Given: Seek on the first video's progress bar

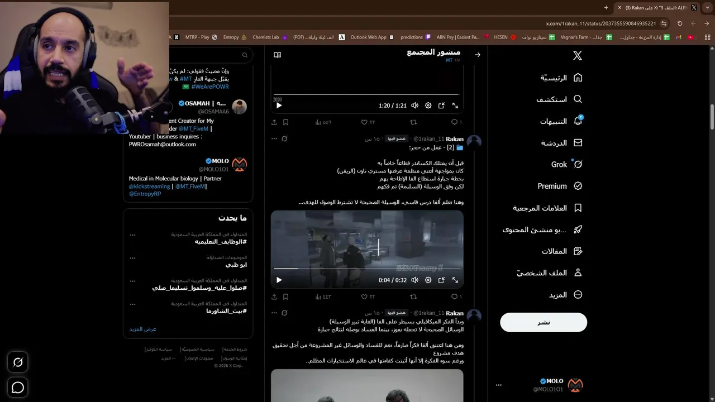Looking at the screenshot, I should pyautogui.click(x=366, y=94).
